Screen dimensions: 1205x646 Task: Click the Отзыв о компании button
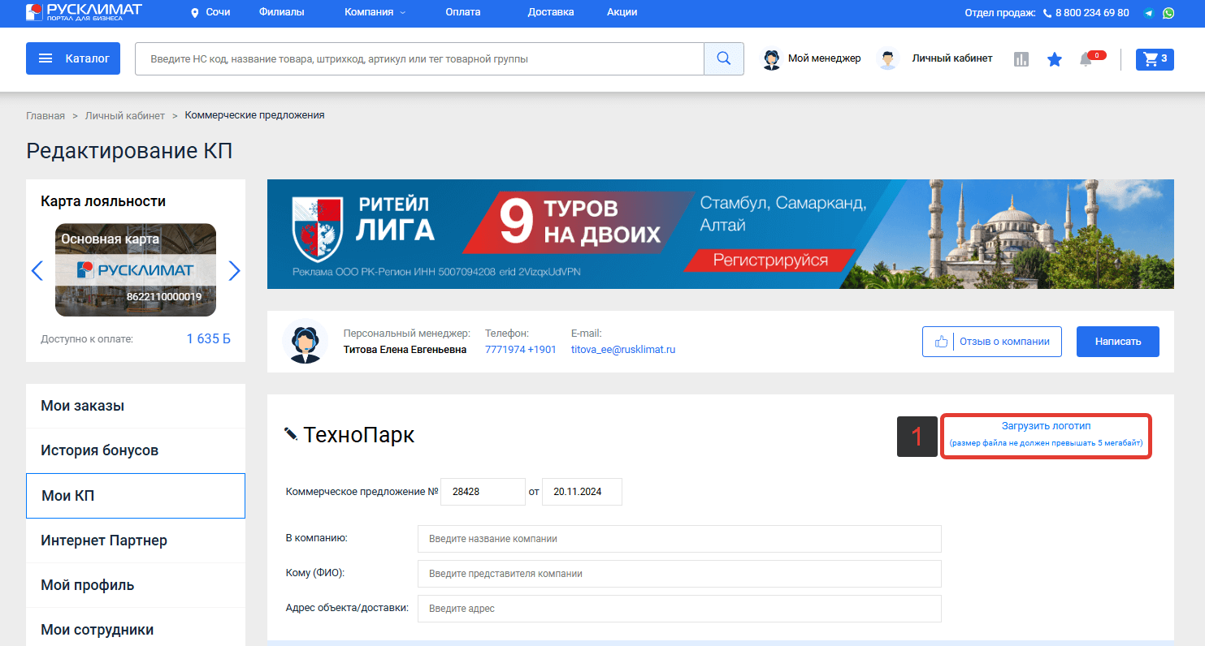[x=992, y=342]
